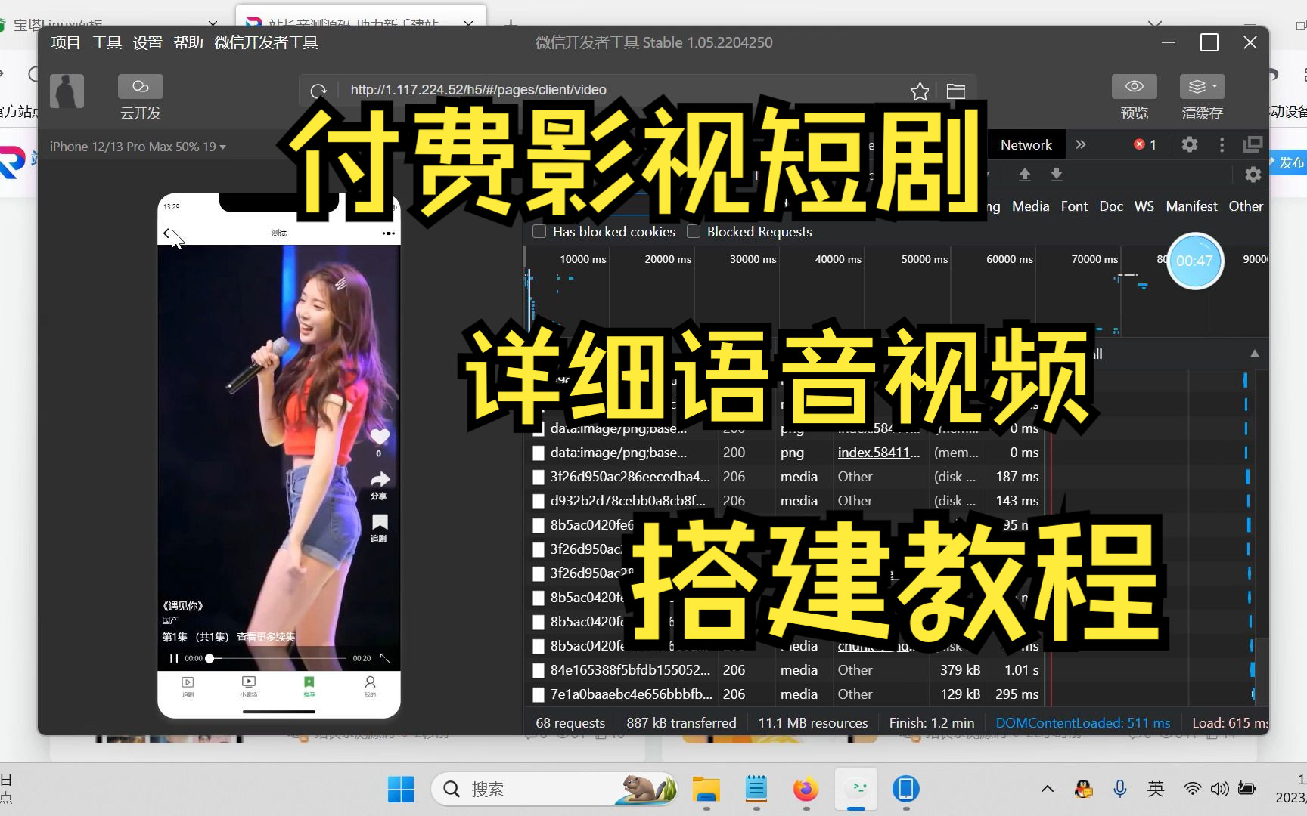The image size is (1307, 816).
Task: Click the red error count badge
Action: (1145, 144)
